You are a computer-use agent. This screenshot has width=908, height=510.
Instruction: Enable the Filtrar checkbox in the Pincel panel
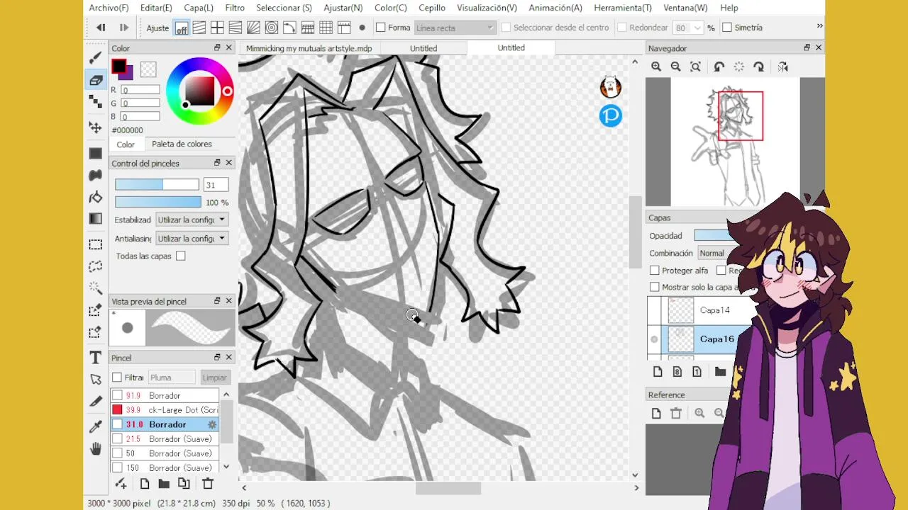[x=118, y=378]
